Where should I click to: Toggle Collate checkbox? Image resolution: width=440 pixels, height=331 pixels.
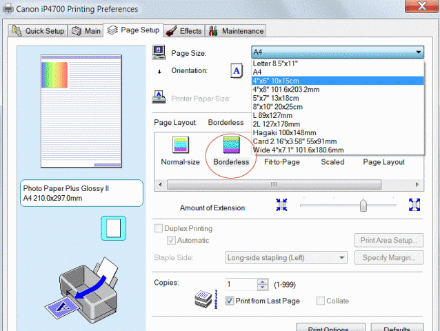coord(320,301)
